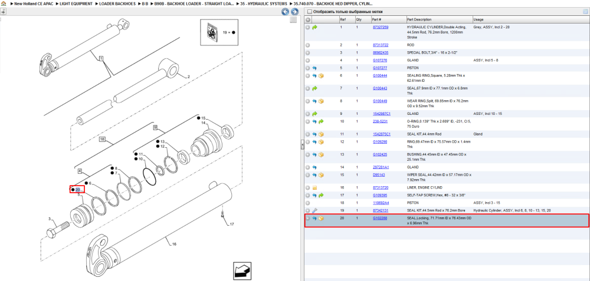The image size is (590, 281).
Task: Open part number G100444 link
Action: click(380, 76)
